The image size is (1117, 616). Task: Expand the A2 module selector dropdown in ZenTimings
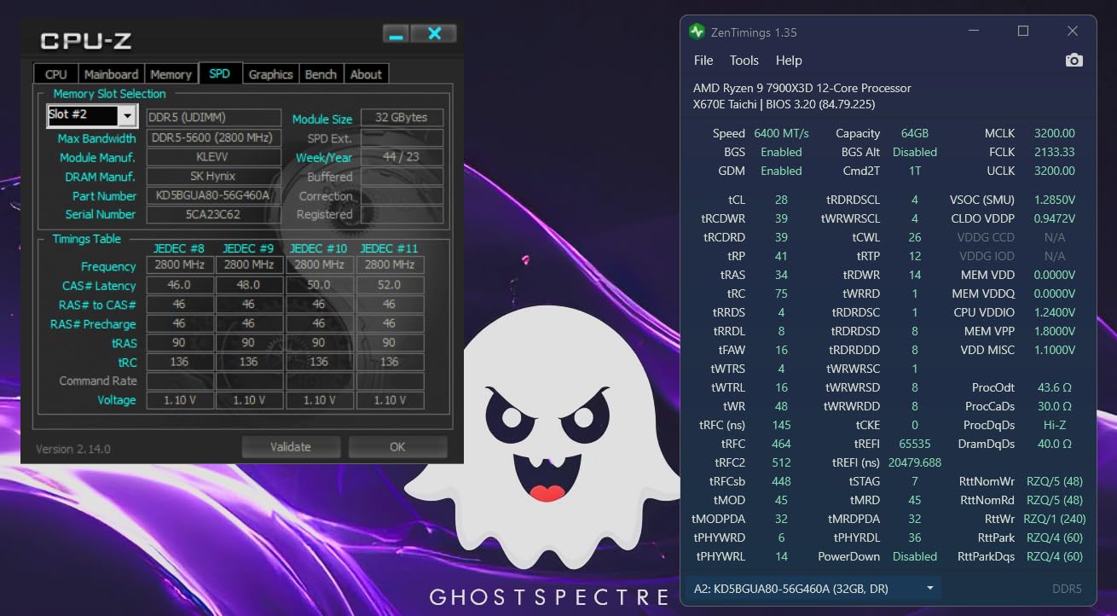click(x=929, y=588)
